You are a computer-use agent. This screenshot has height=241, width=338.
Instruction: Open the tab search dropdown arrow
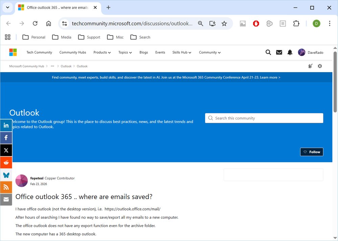[7, 7]
